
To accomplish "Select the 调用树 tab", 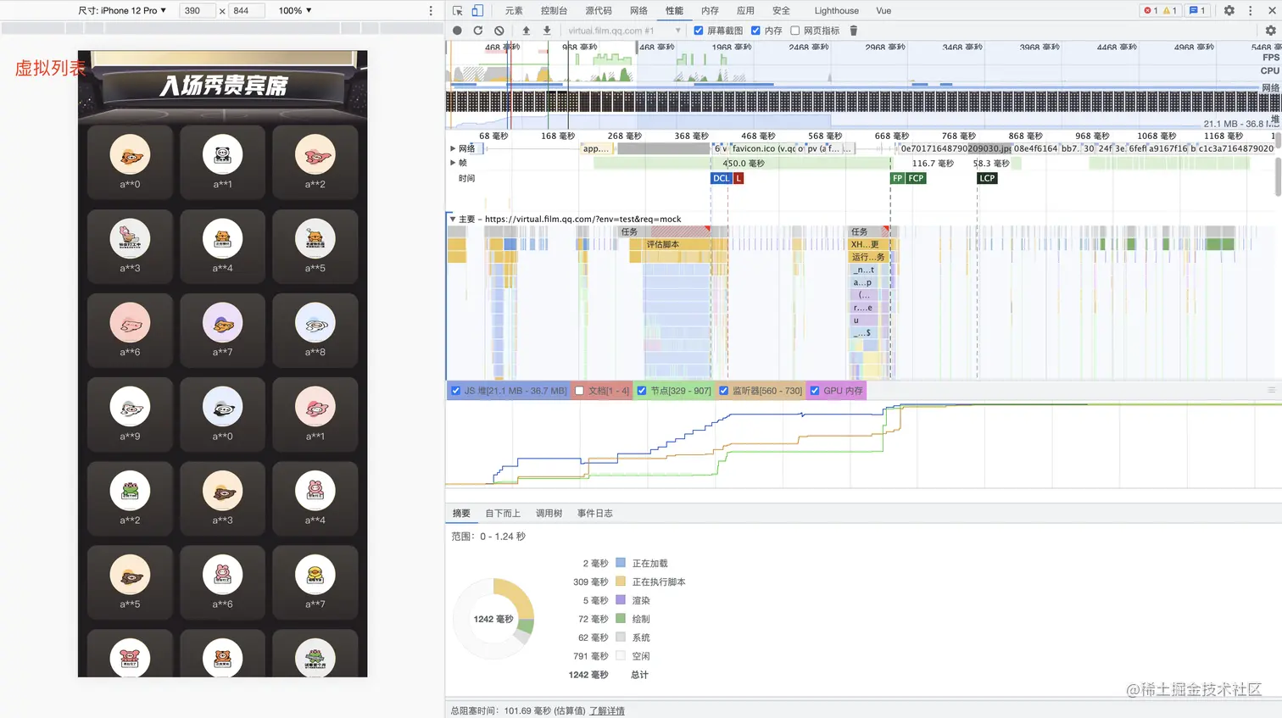I will pos(549,514).
